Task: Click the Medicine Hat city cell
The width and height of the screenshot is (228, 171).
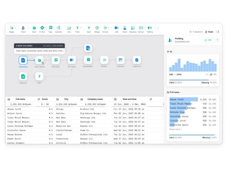Action: pos(63,126)
